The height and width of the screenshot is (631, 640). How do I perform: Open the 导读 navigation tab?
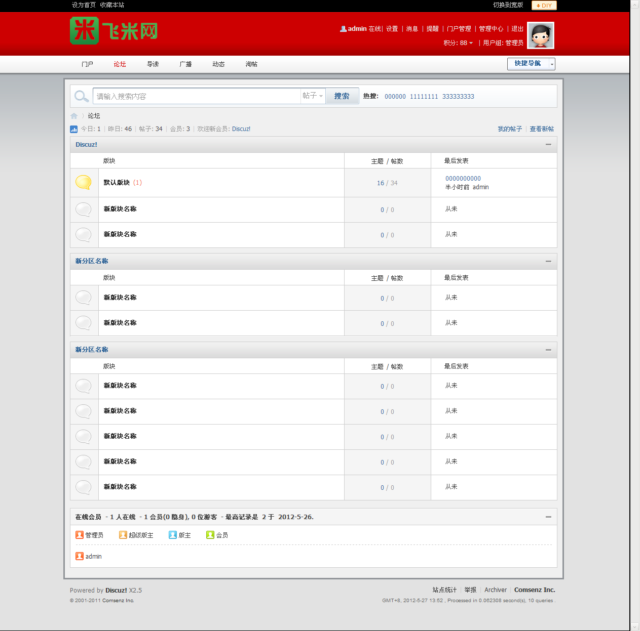153,64
